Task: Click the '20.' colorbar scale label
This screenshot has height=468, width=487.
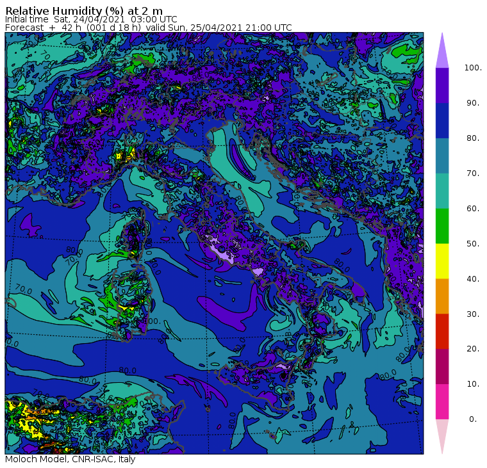Action: tap(473, 349)
